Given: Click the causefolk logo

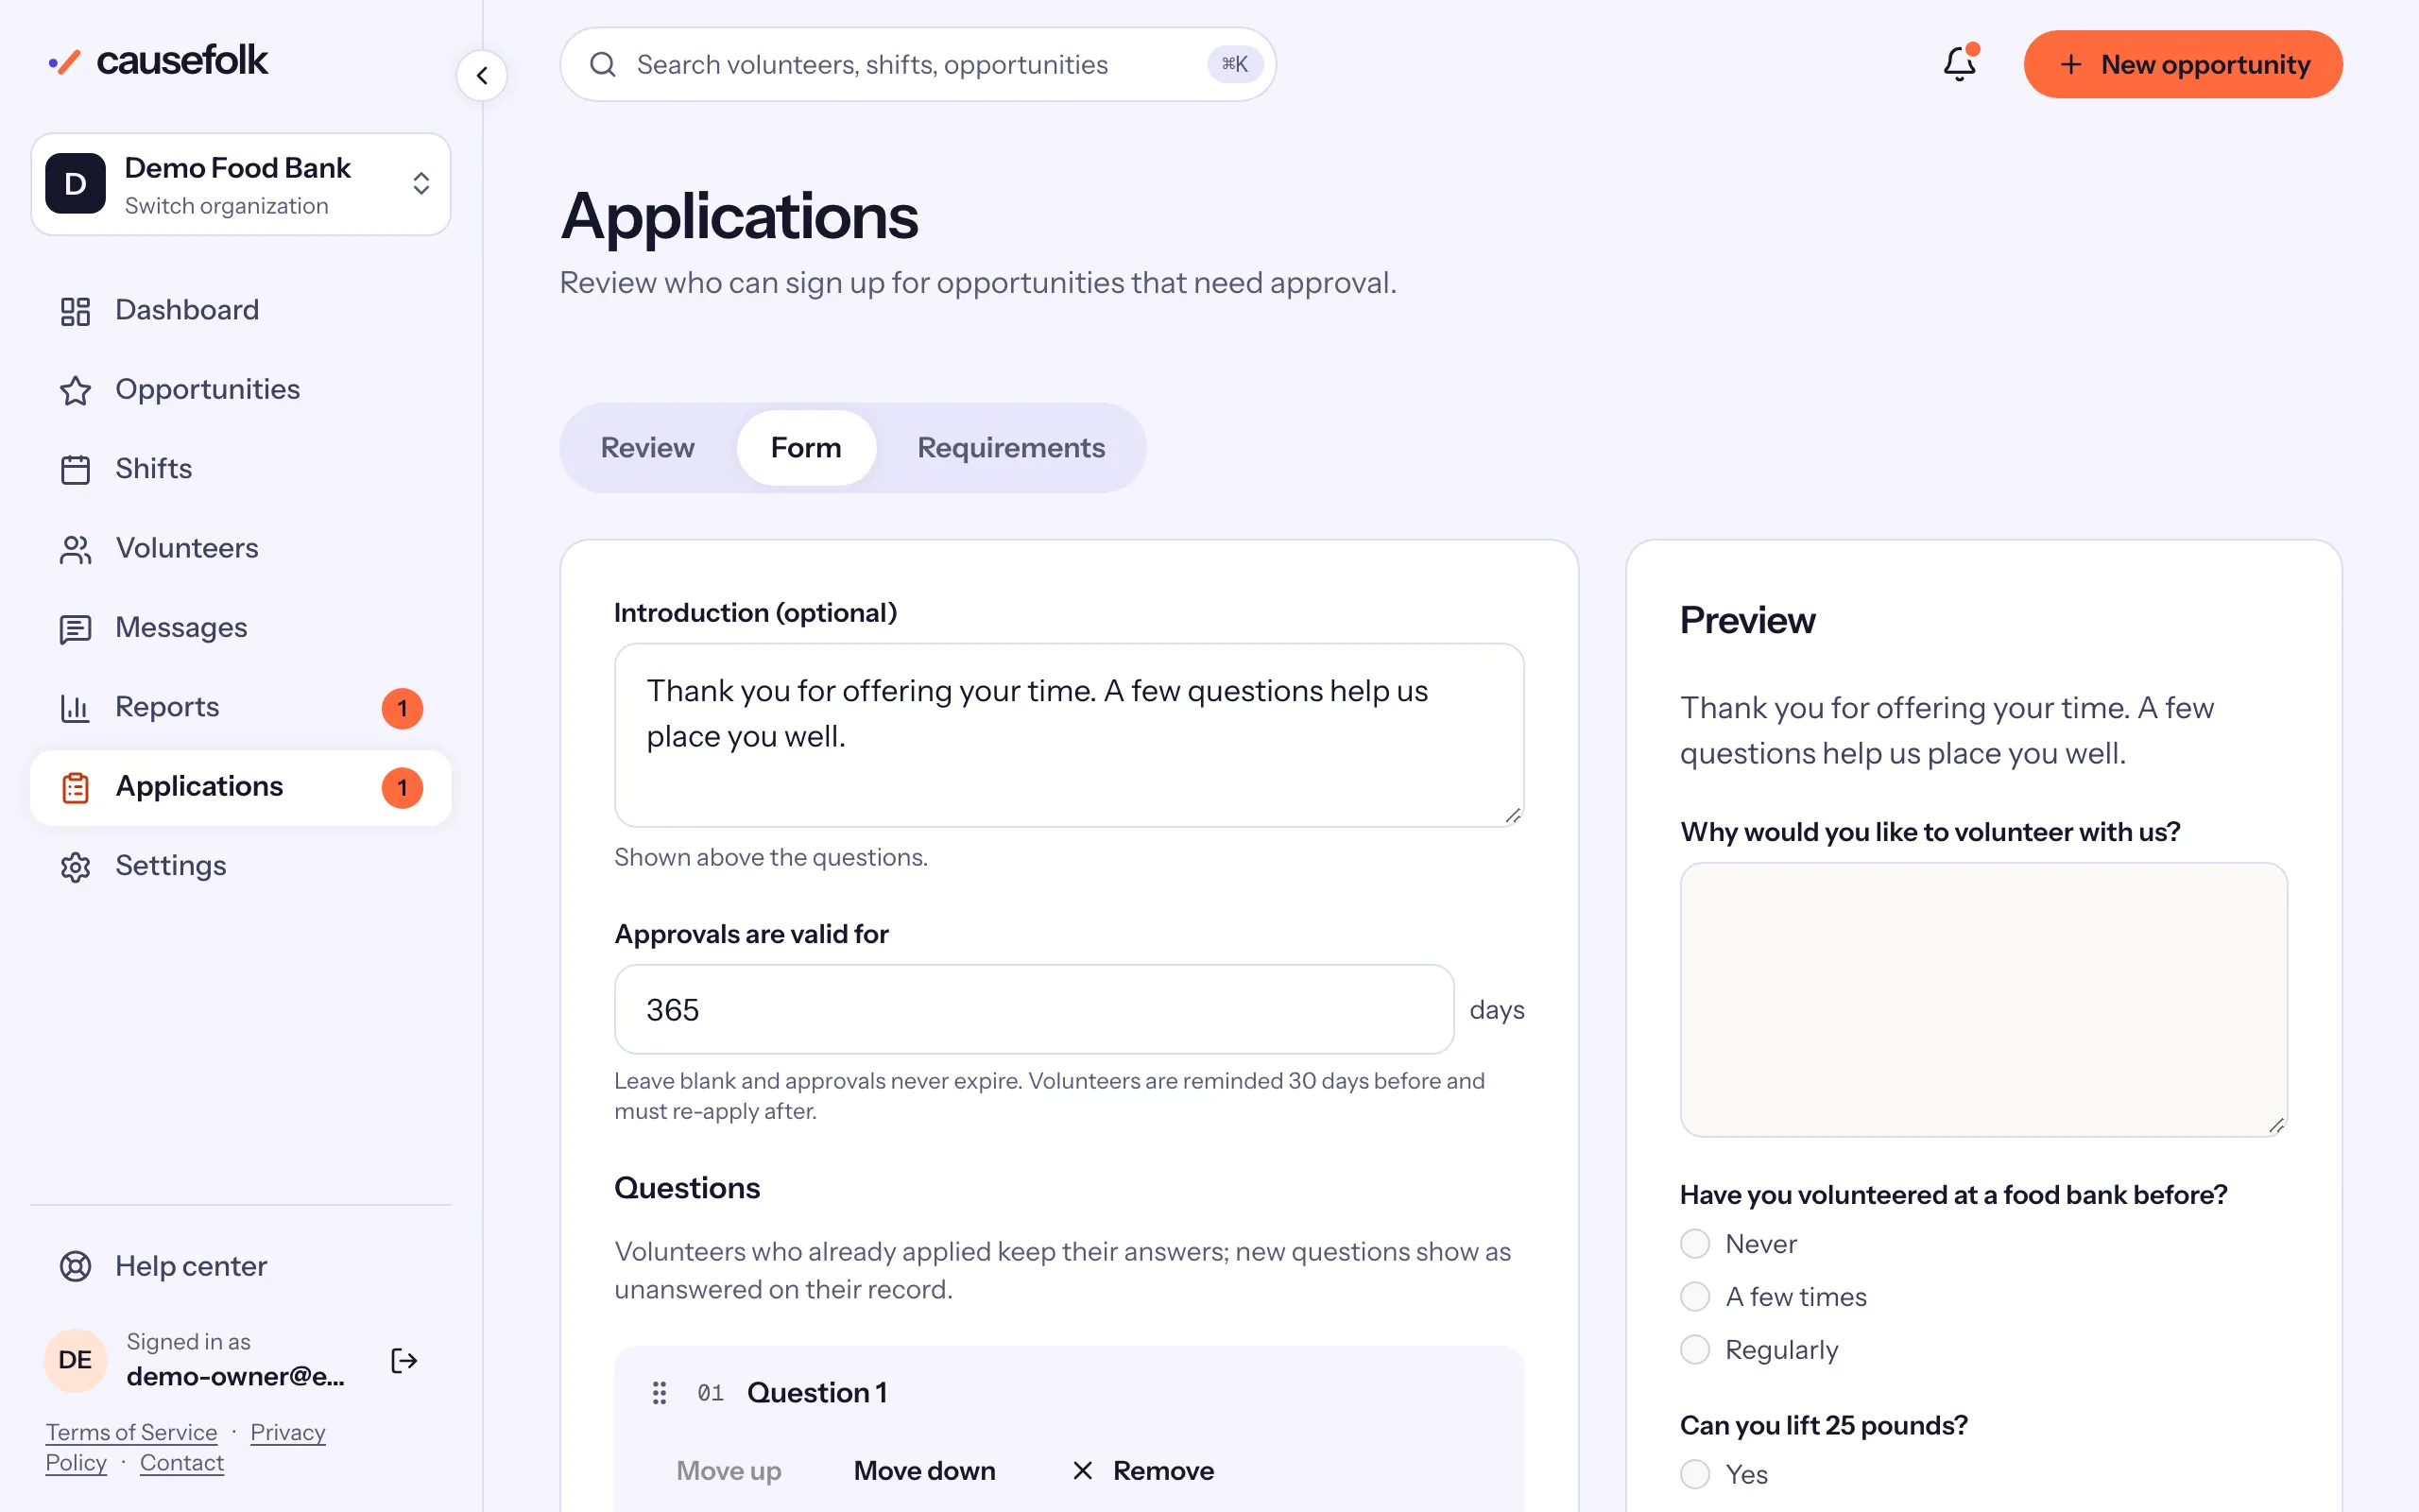Looking at the screenshot, I should (x=158, y=61).
